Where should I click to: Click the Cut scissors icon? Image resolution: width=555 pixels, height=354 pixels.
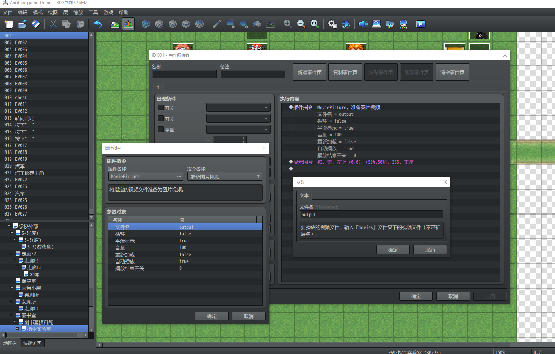tap(53, 24)
